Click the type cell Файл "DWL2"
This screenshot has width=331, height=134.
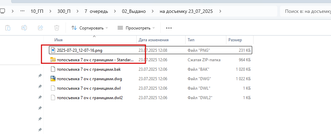click(x=200, y=98)
